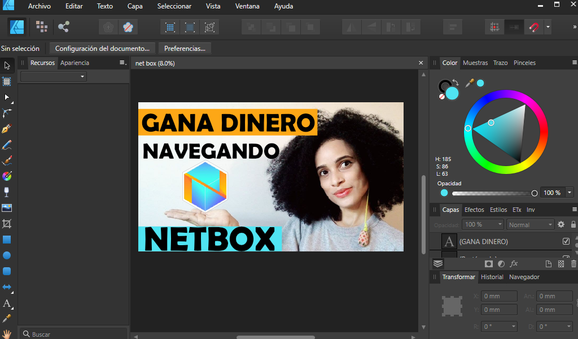This screenshot has width=578, height=339.
Task: Open layer settings gear icon
Action: pos(561,224)
